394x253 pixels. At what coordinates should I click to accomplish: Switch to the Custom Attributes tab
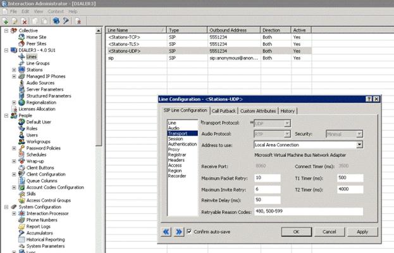pyautogui.click(x=257, y=111)
